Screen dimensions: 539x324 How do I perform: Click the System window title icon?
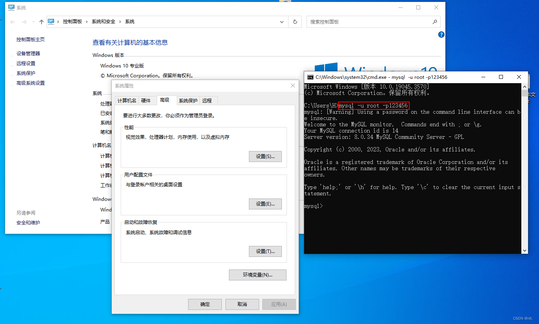point(11,7)
